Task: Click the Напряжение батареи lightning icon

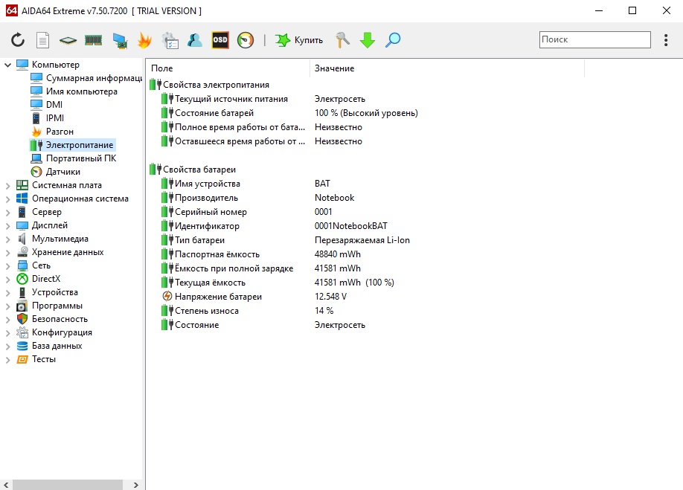Action: pos(167,297)
